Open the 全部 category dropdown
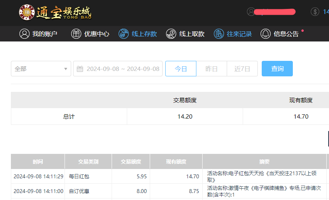 coord(41,69)
